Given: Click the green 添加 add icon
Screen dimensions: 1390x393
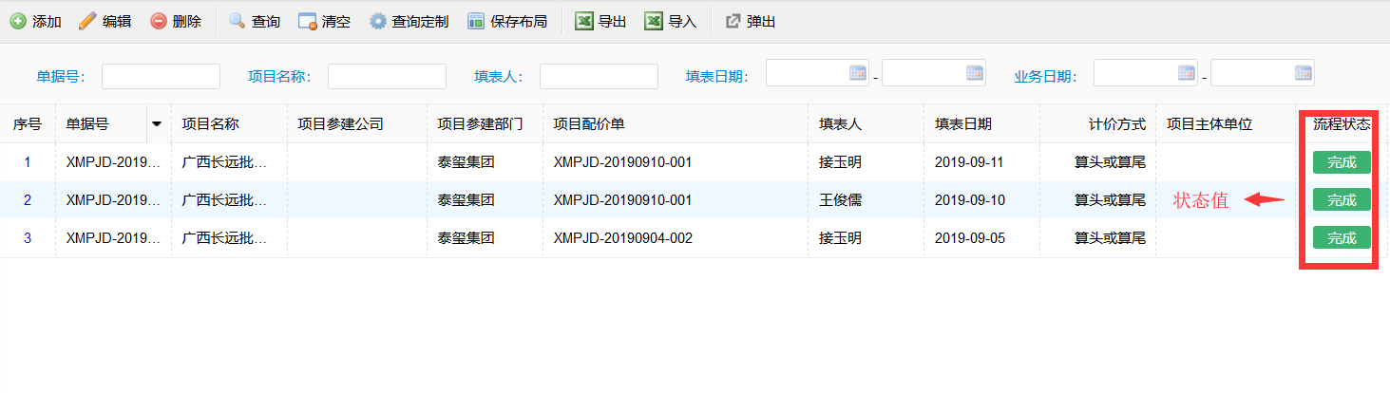Looking at the screenshot, I should tap(18, 21).
